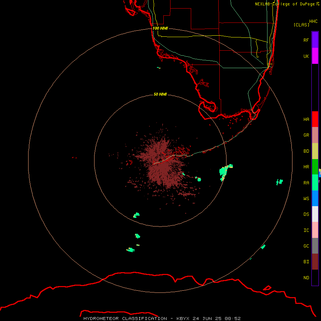Click the GC legend label

306,246
